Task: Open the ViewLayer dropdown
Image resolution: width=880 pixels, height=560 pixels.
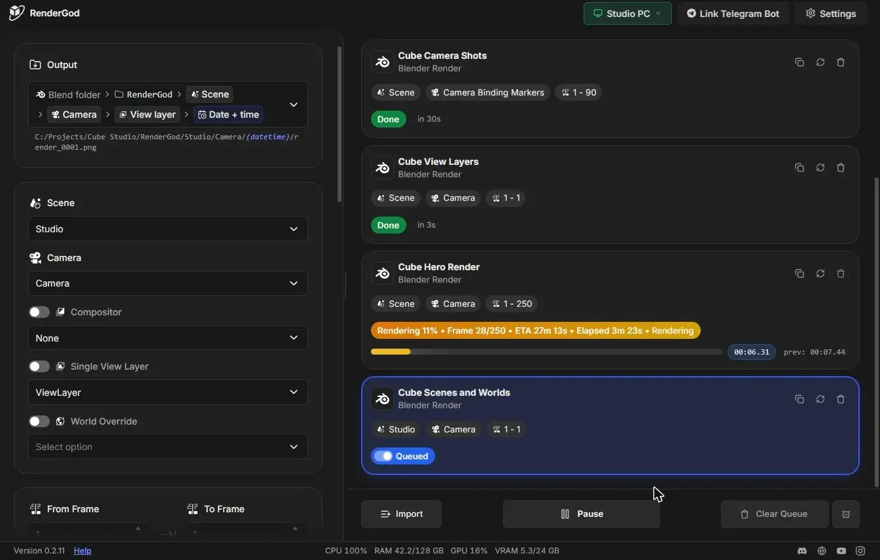Action: tap(167, 393)
